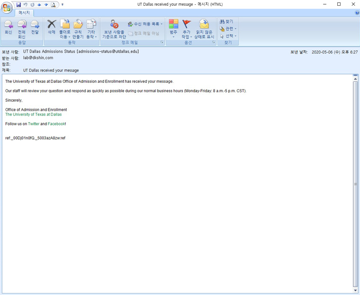The height and width of the screenshot is (295, 360).
Task: Open the Facebook link in the message
Action: pyautogui.click(x=56, y=124)
